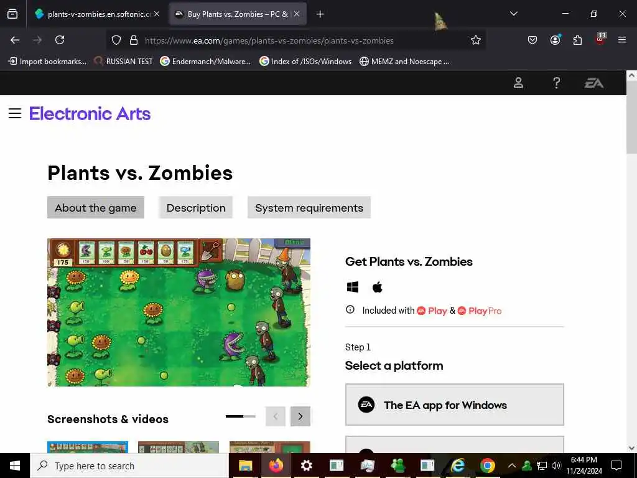This screenshot has width=637, height=478.
Task: Select the System requirements tab
Action: pyautogui.click(x=309, y=208)
